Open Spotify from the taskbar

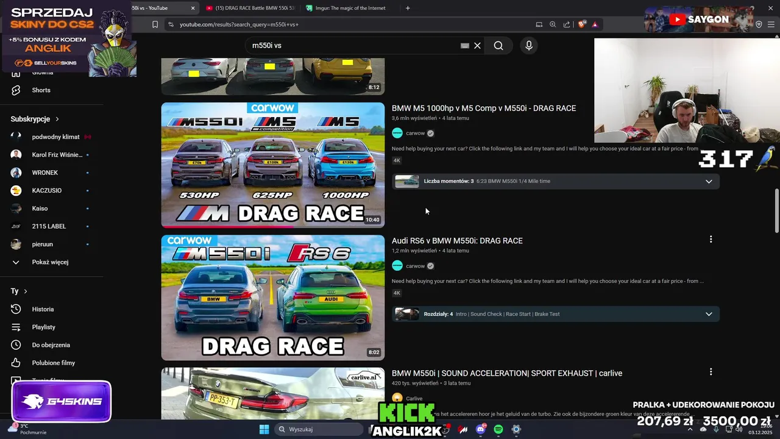[x=498, y=429]
